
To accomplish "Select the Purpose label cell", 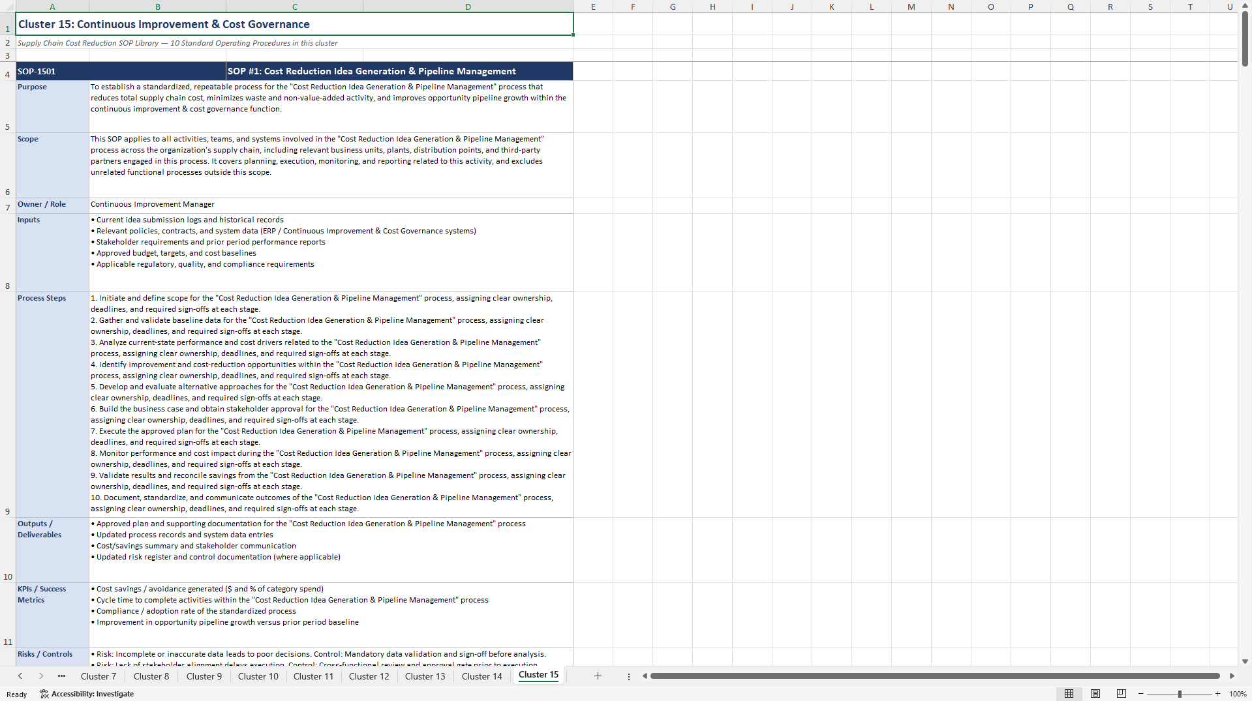I will 52,106.
